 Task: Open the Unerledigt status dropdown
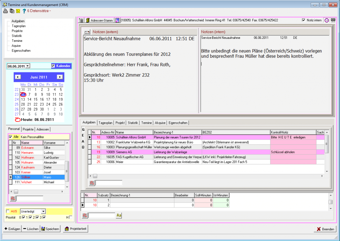[x=43, y=211]
